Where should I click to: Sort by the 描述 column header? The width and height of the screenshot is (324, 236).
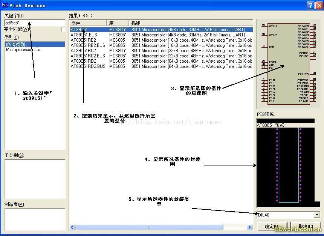[x=191, y=23]
